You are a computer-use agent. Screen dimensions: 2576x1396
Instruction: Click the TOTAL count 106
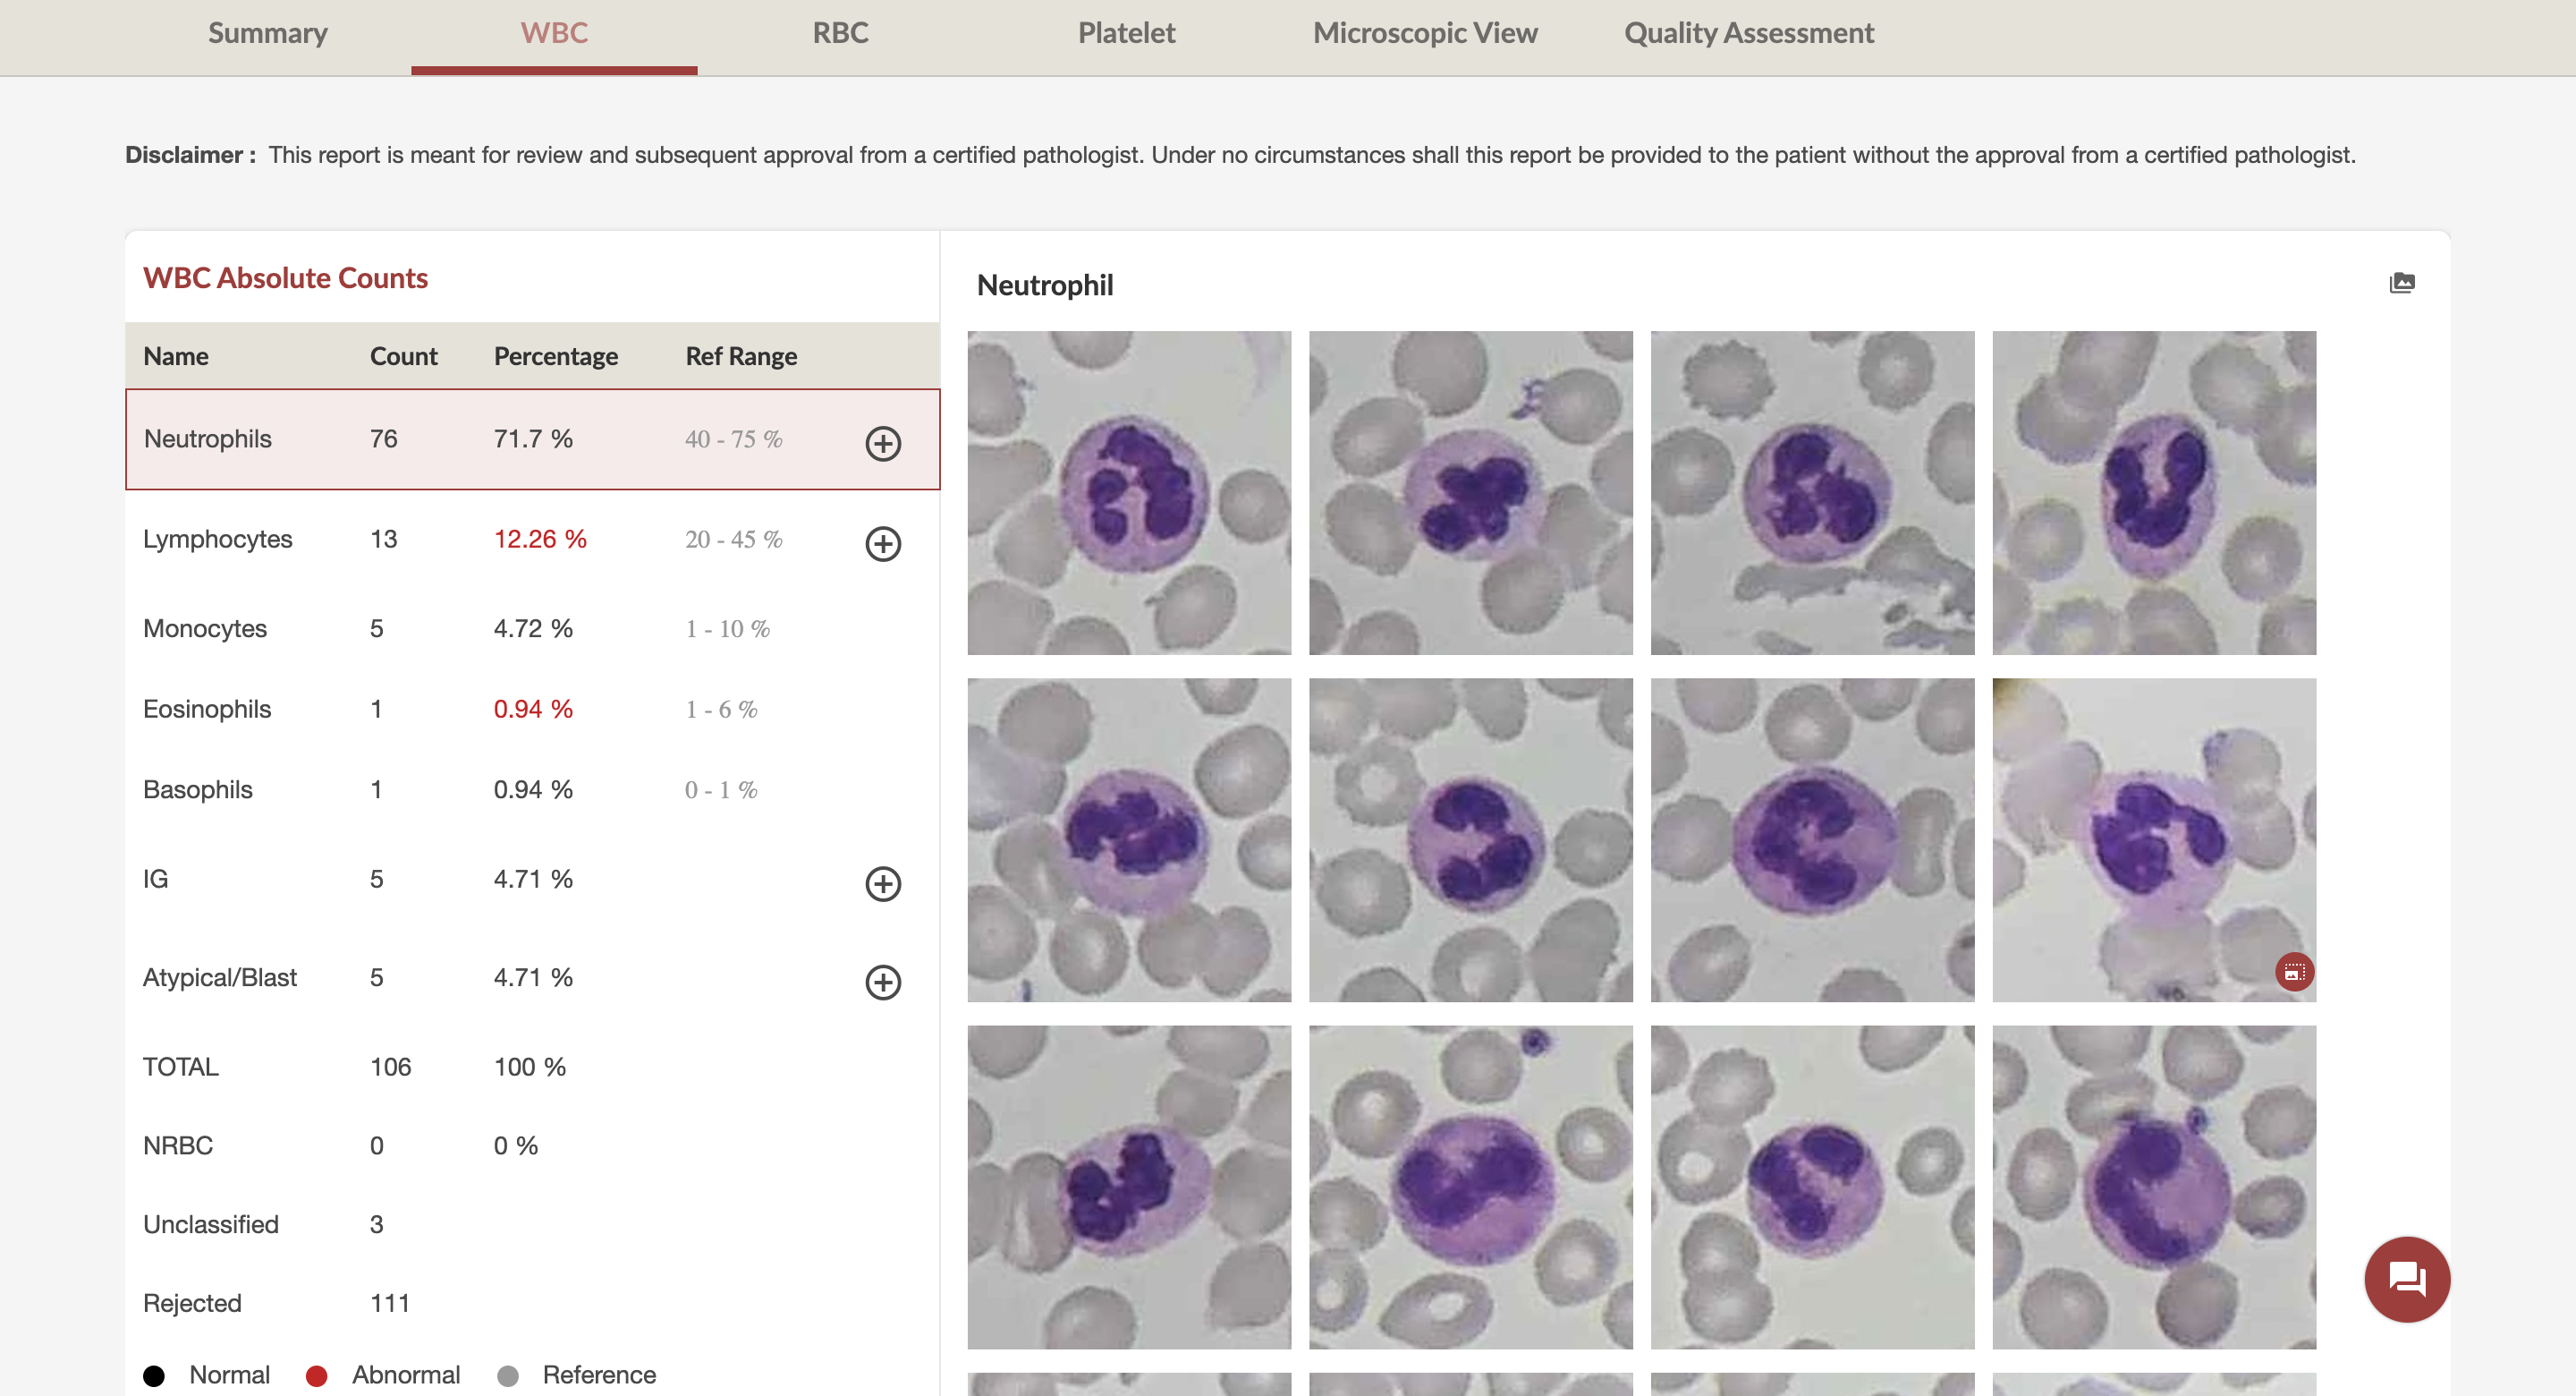(x=391, y=1067)
